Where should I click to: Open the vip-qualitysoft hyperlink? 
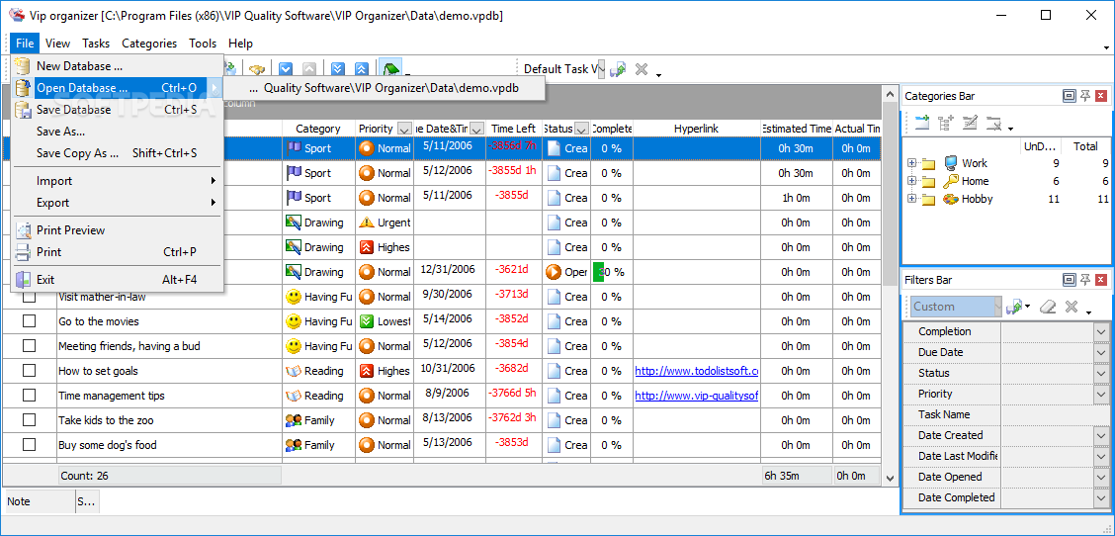[697, 395]
